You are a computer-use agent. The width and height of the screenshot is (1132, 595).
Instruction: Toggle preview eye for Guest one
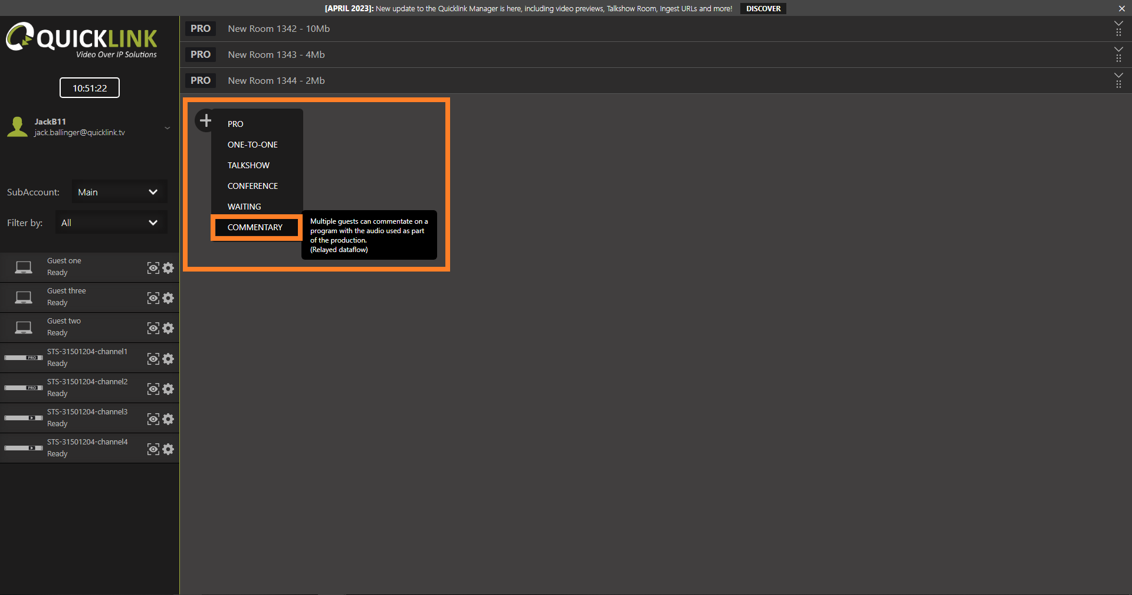(x=153, y=268)
